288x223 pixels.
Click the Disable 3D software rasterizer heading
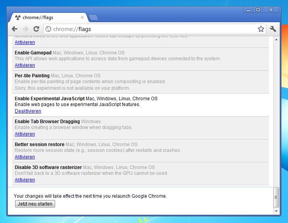[x=48, y=167]
